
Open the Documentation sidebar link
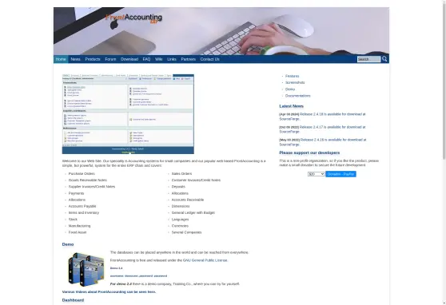(298, 96)
